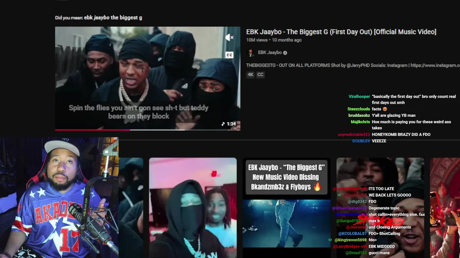Screen dimensions: 460x258
Task: Click the 1:34 music duration label on preview
Action: pos(229,124)
